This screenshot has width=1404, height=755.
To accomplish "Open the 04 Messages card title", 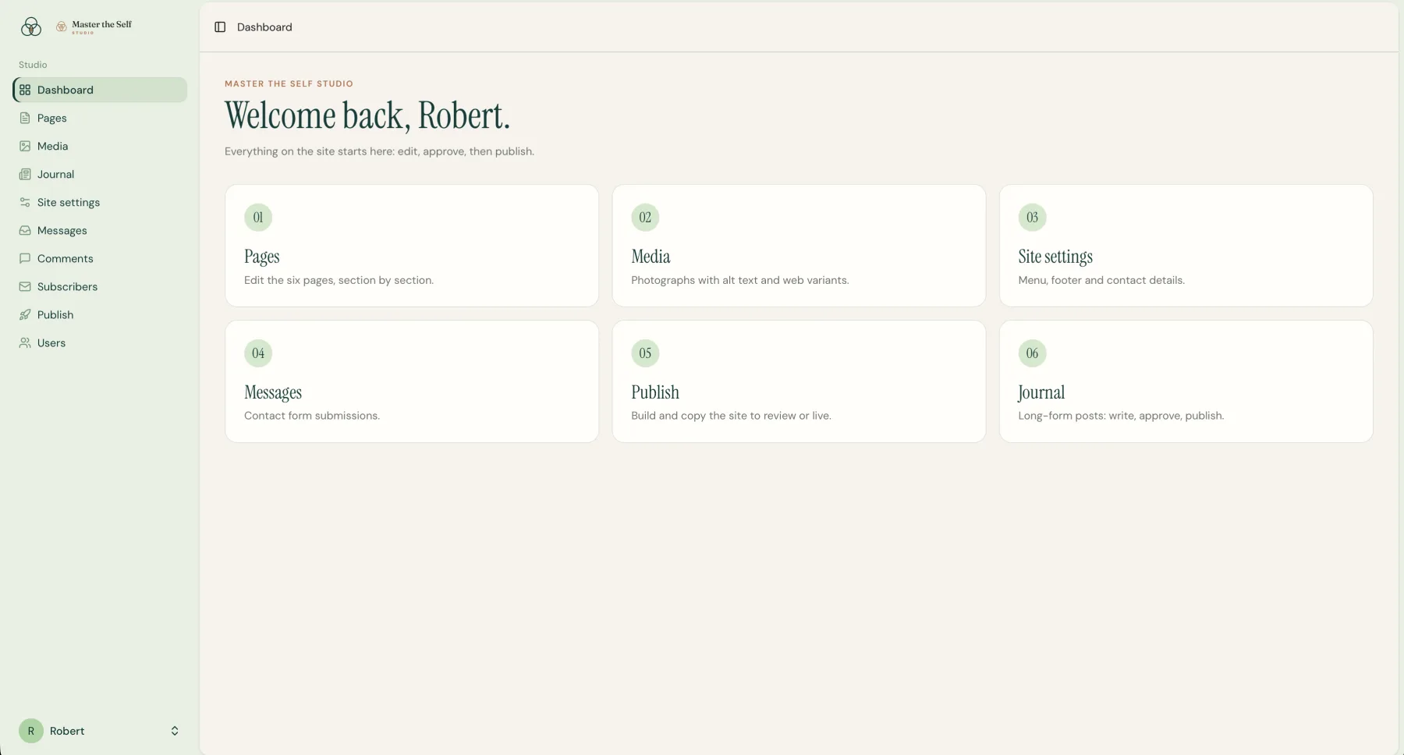I will pos(273,392).
